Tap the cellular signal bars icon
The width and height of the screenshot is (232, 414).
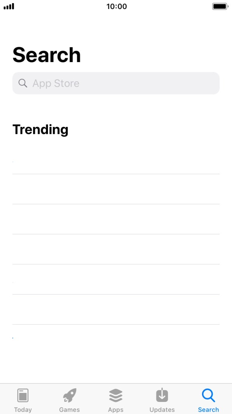[9, 6]
